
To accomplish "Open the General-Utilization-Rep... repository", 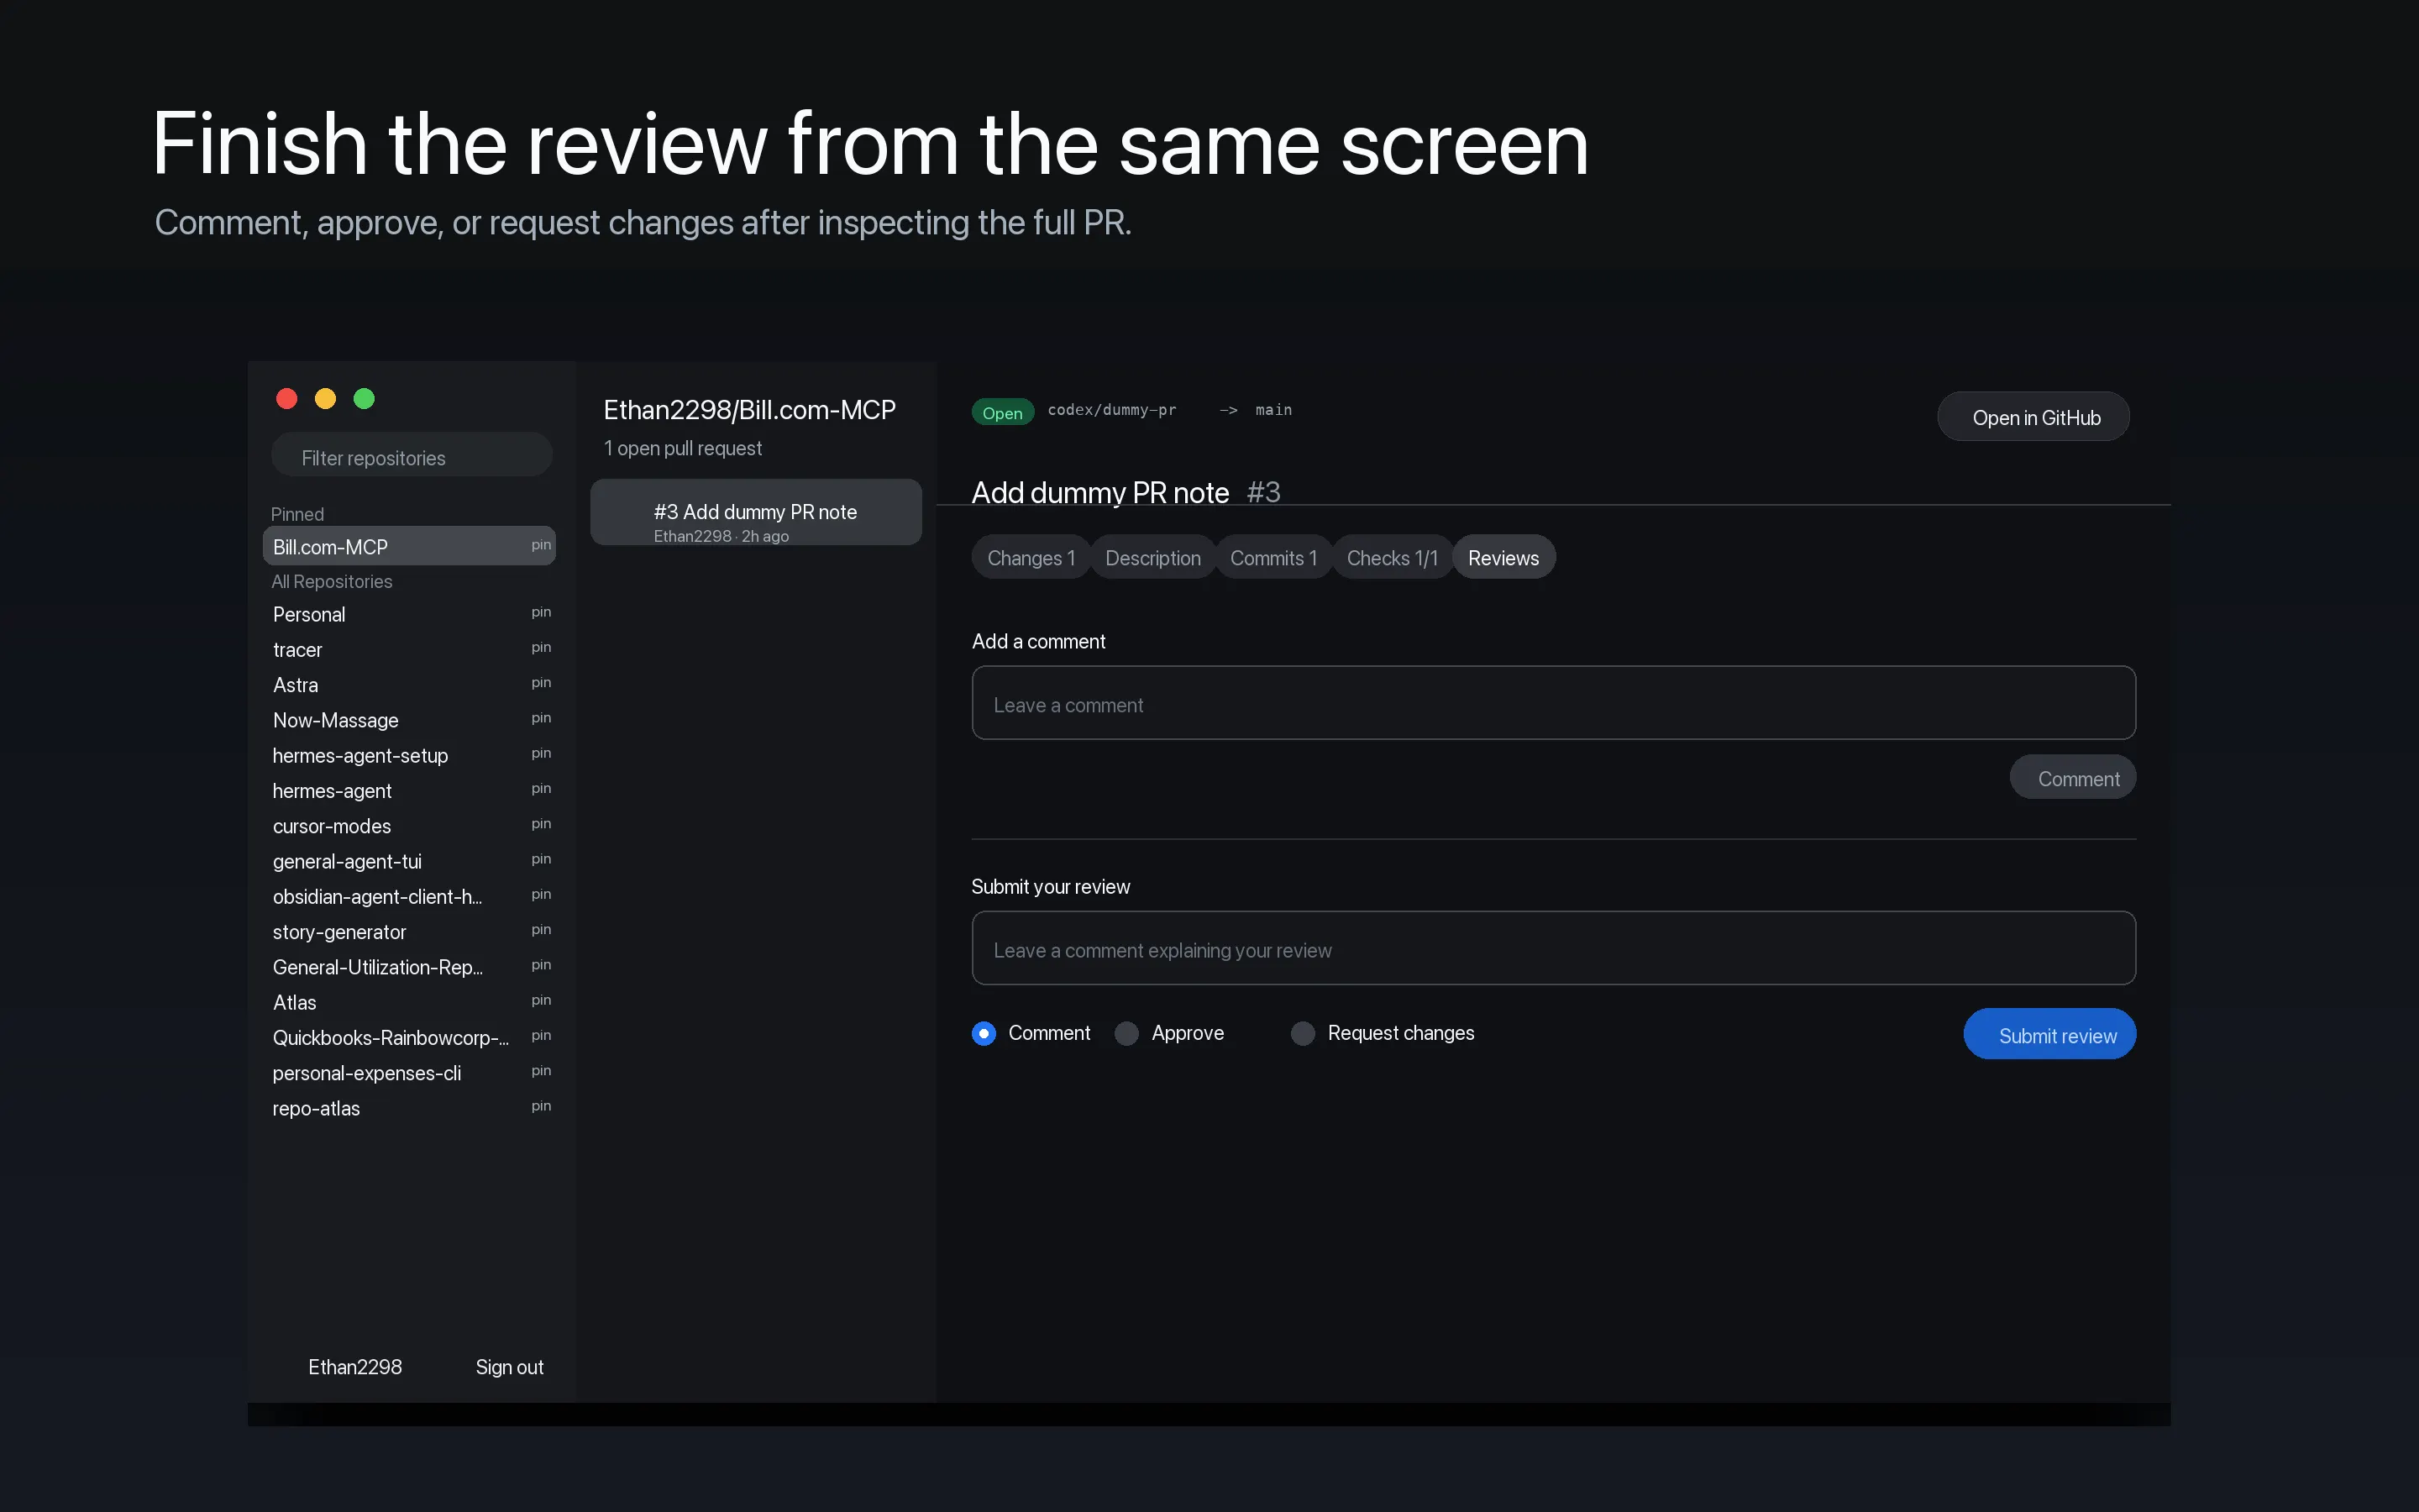I will (x=409, y=967).
